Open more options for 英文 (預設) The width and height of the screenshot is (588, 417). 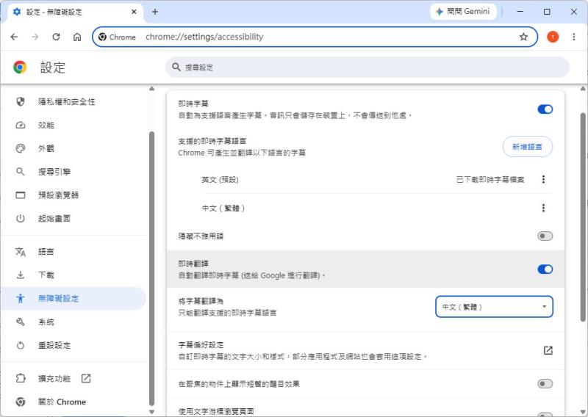[x=543, y=179]
